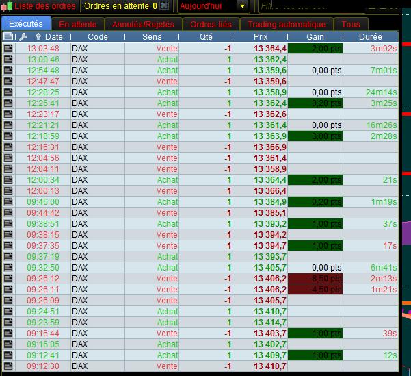Click the 09:16:44 order time

[x=43, y=334]
